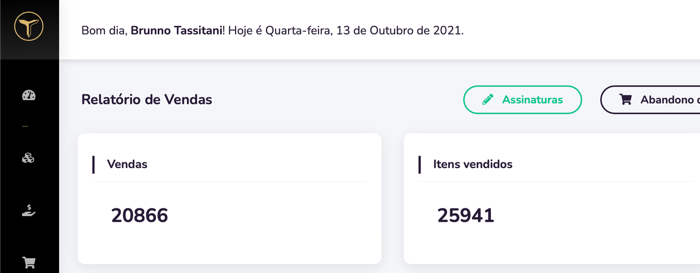Click the date text 13 de Outubro de 2021
Screen dimensions: 700x273
pyautogui.click(x=399, y=31)
